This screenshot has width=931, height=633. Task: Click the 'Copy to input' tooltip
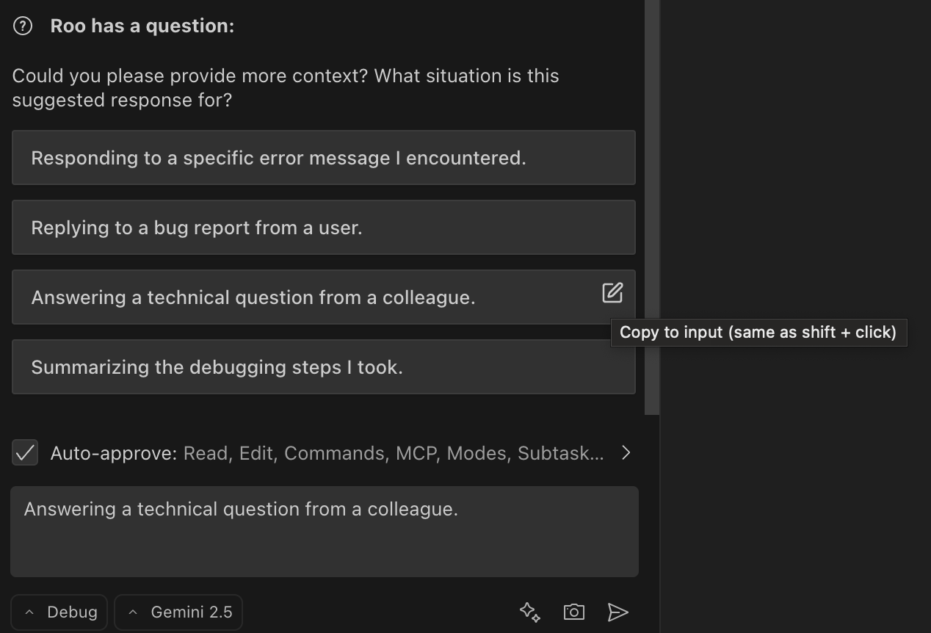[x=759, y=332]
